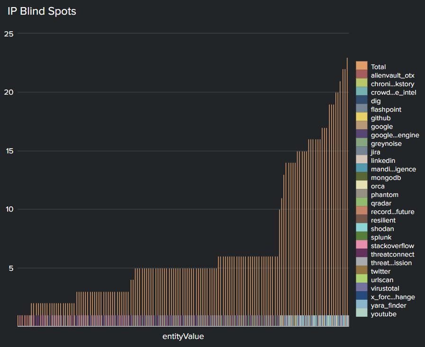Click the 'stackoverflow' legend label
Screen dimensions: 425x347
click(392, 246)
